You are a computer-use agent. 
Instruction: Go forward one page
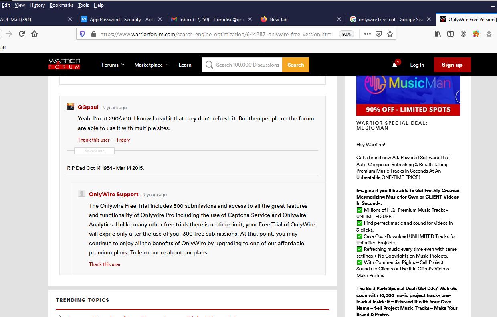pyautogui.click(x=9, y=34)
